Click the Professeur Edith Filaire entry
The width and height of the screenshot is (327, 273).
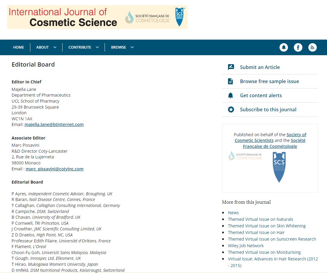pyautogui.click(x=61, y=241)
